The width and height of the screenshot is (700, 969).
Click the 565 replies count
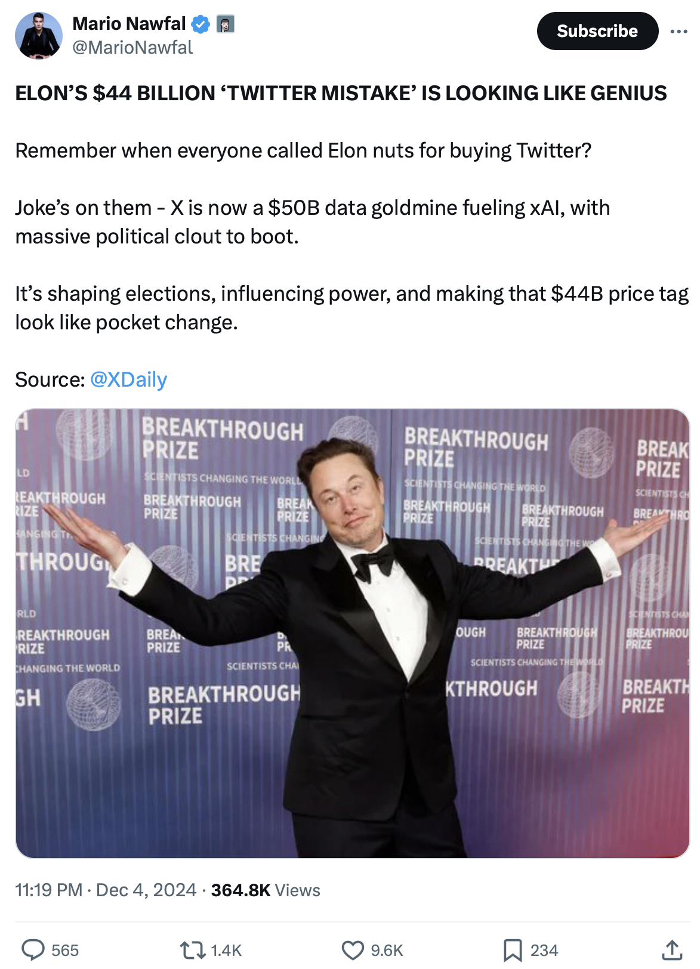point(65,950)
